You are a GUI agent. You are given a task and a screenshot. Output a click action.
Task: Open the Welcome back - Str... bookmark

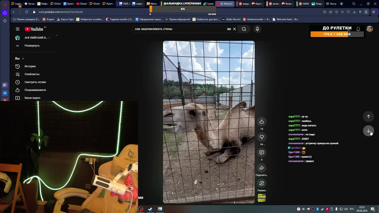286,19
